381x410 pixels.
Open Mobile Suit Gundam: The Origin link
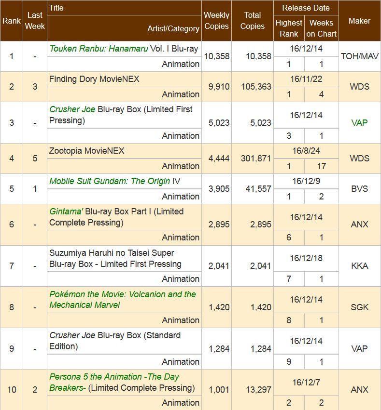pyautogui.click(x=110, y=181)
